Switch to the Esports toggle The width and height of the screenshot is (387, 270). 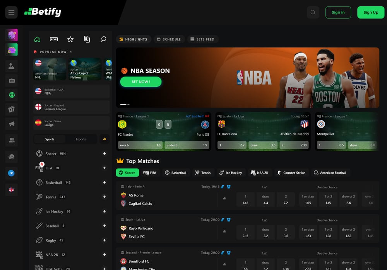tap(81, 139)
